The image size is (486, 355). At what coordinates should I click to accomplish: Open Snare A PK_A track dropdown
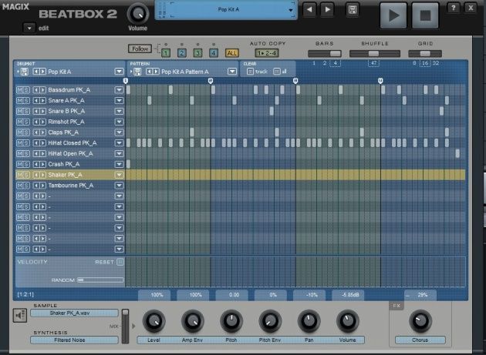tap(119, 101)
